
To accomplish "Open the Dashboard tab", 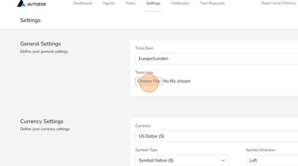I will pyautogui.click(x=82, y=3).
